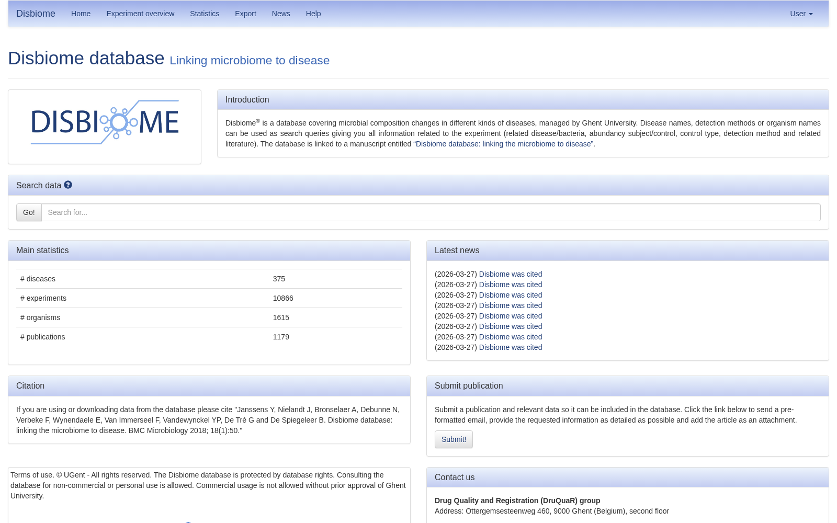
Task: Open the Statistics page from navbar
Action: tap(205, 14)
